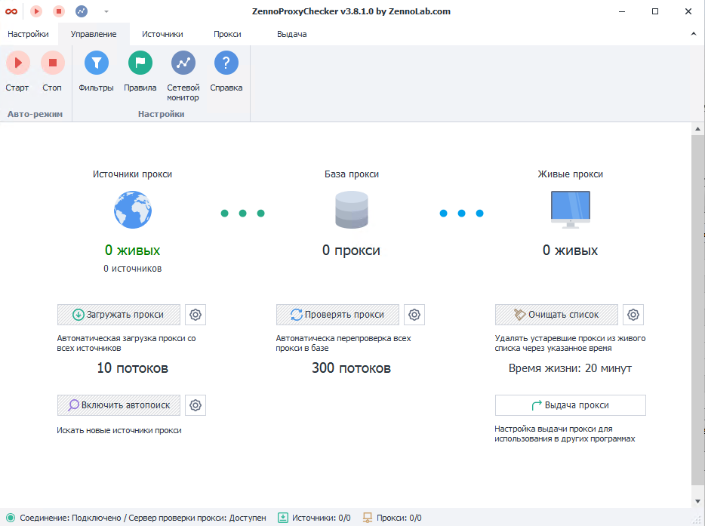Click Выдача прокси button
The image size is (705, 526).
click(571, 405)
